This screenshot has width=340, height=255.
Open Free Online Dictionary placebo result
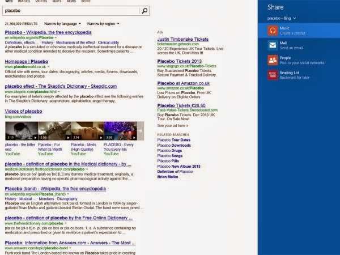[69, 218]
